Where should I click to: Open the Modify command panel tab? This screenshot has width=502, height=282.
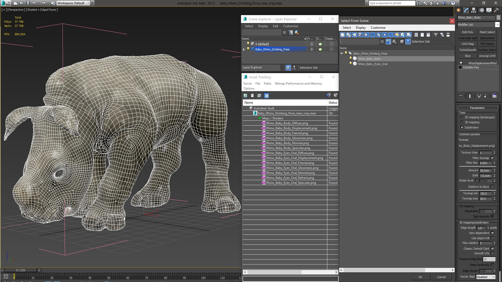[x=466, y=10]
